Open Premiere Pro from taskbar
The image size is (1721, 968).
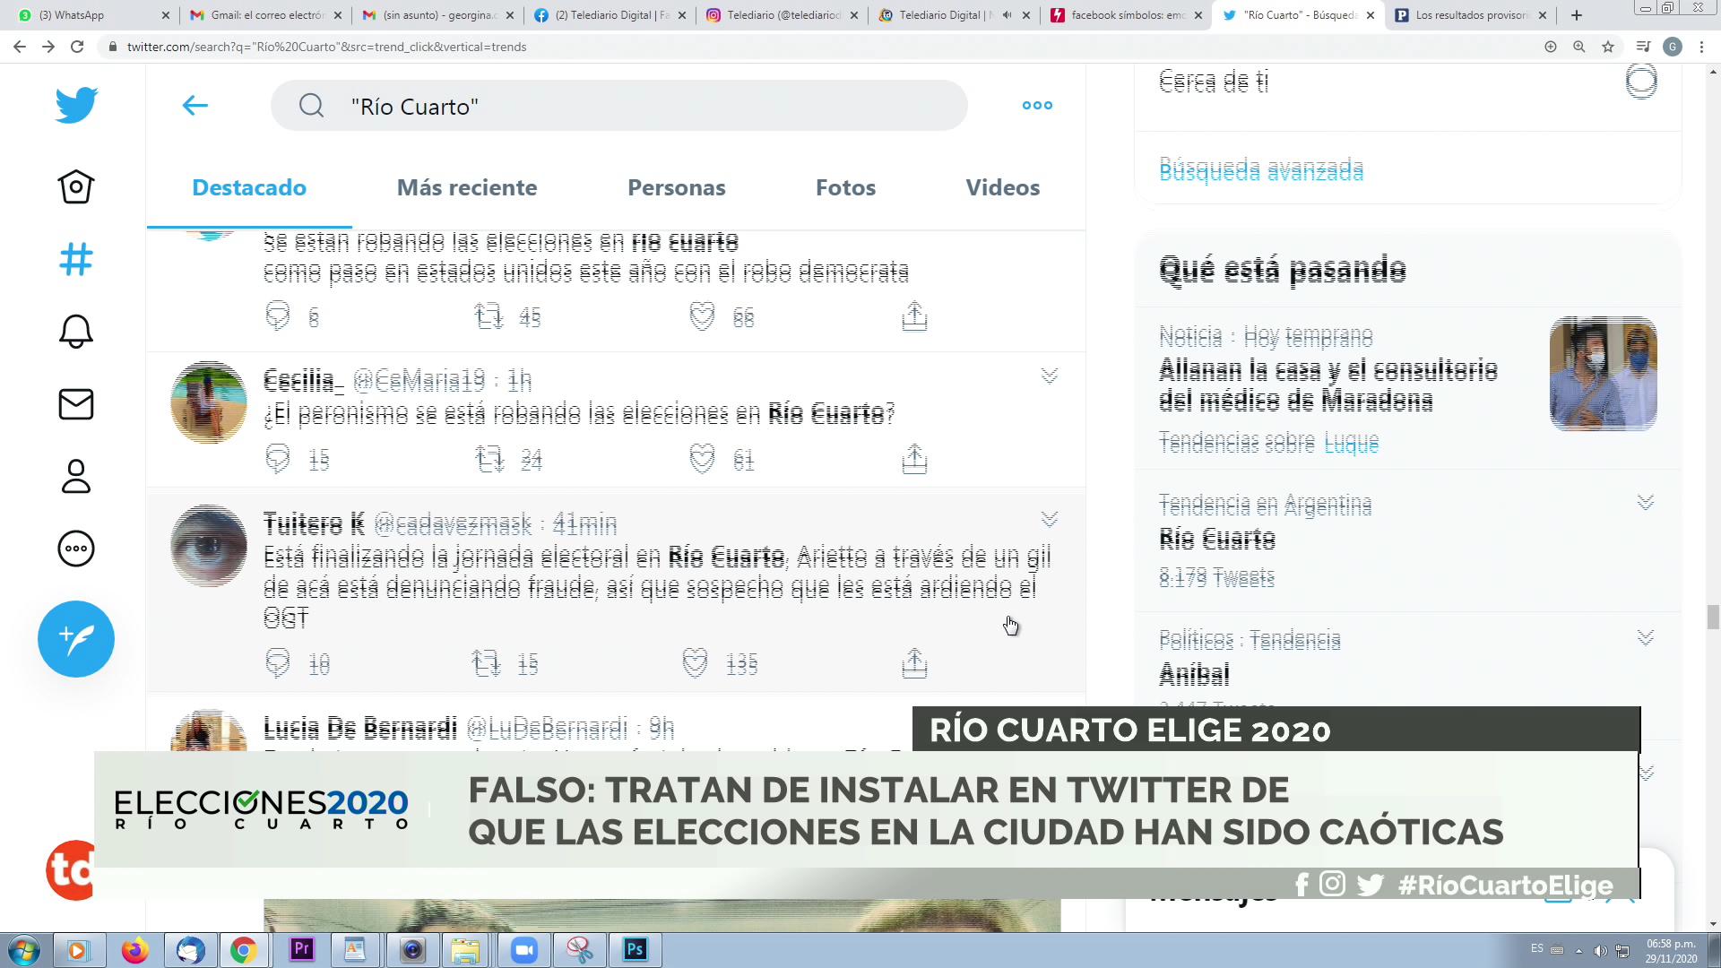click(302, 949)
